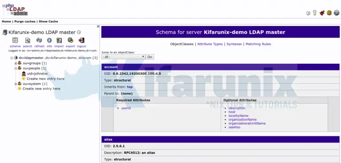Click the bug report icon at top right
The height and width of the screenshot is (163, 341).
322,13
